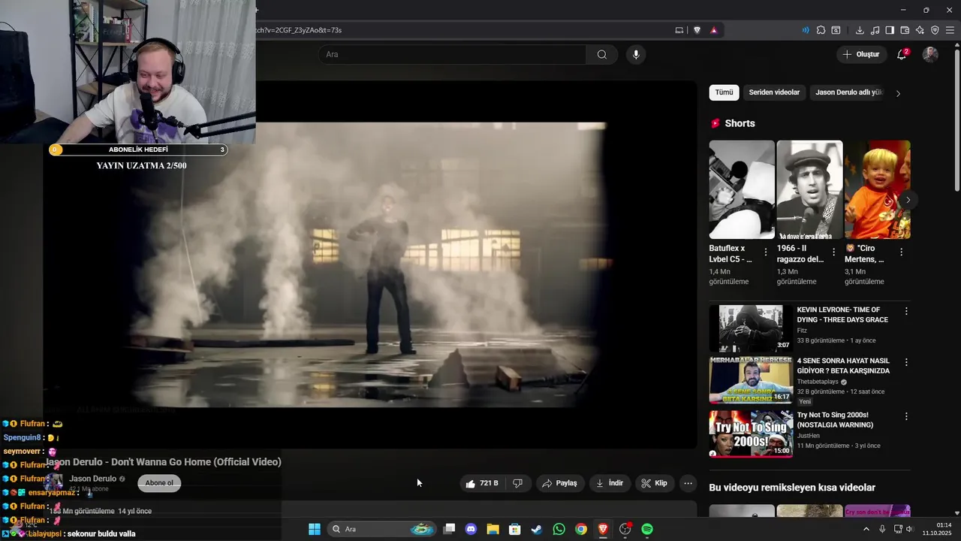Open Spotify from the taskbar

(x=647, y=529)
